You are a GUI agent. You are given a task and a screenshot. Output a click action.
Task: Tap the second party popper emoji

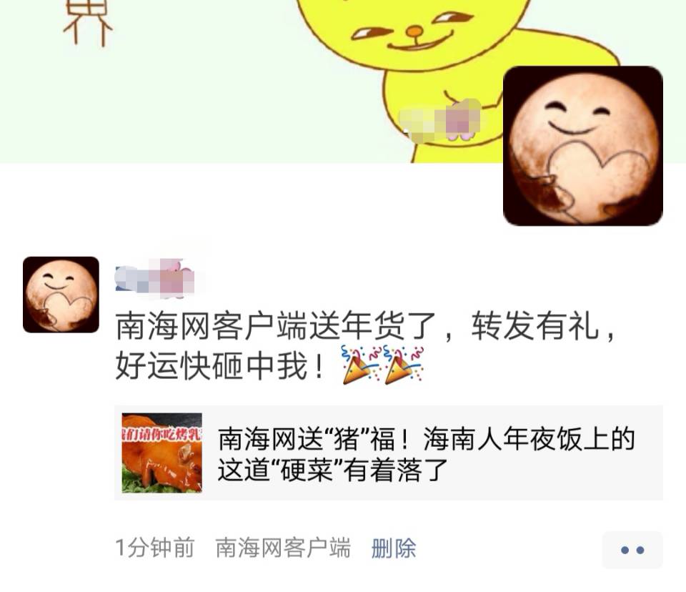(403, 365)
